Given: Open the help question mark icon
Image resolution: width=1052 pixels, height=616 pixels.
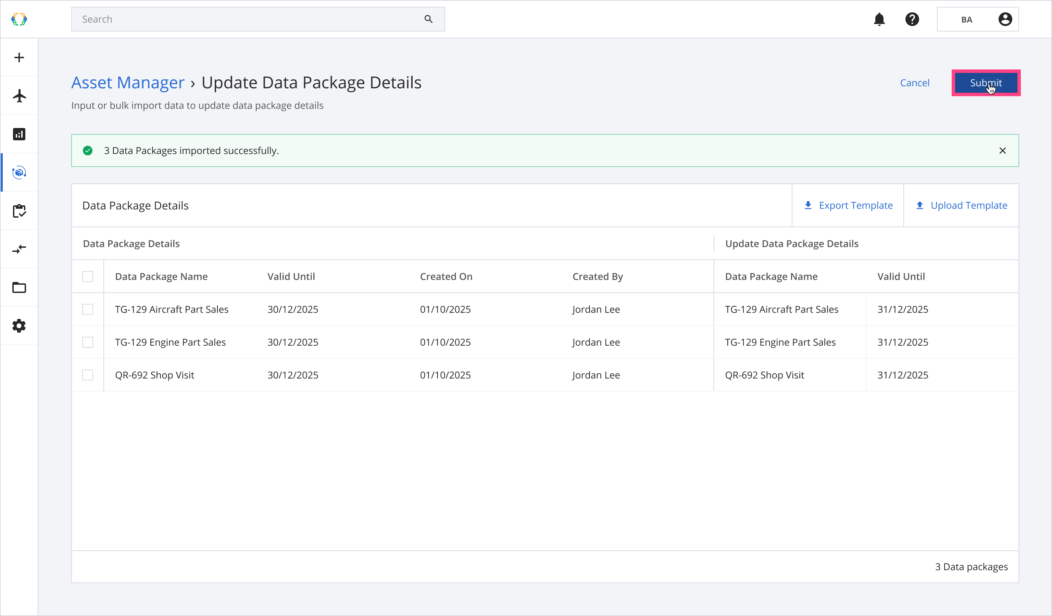Looking at the screenshot, I should pos(912,19).
